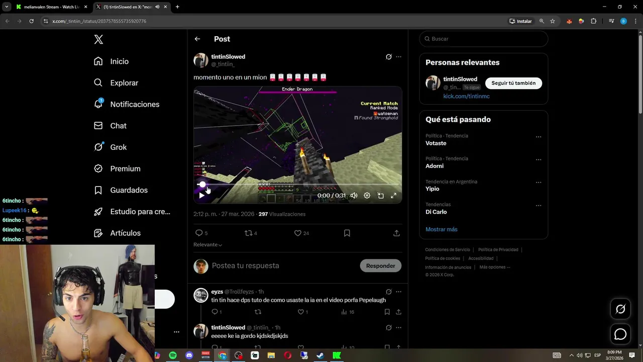The image size is (643, 362).
Task: Open more options for Yipio trend
Action: pyautogui.click(x=539, y=183)
